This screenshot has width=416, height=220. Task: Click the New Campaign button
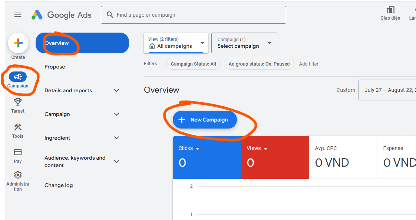pyautogui.click(x=204, y=120)
